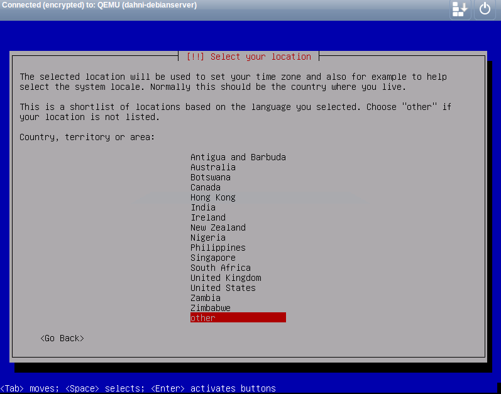
Task: Click the power icon in the viewer header
Action: click(485, 9)
